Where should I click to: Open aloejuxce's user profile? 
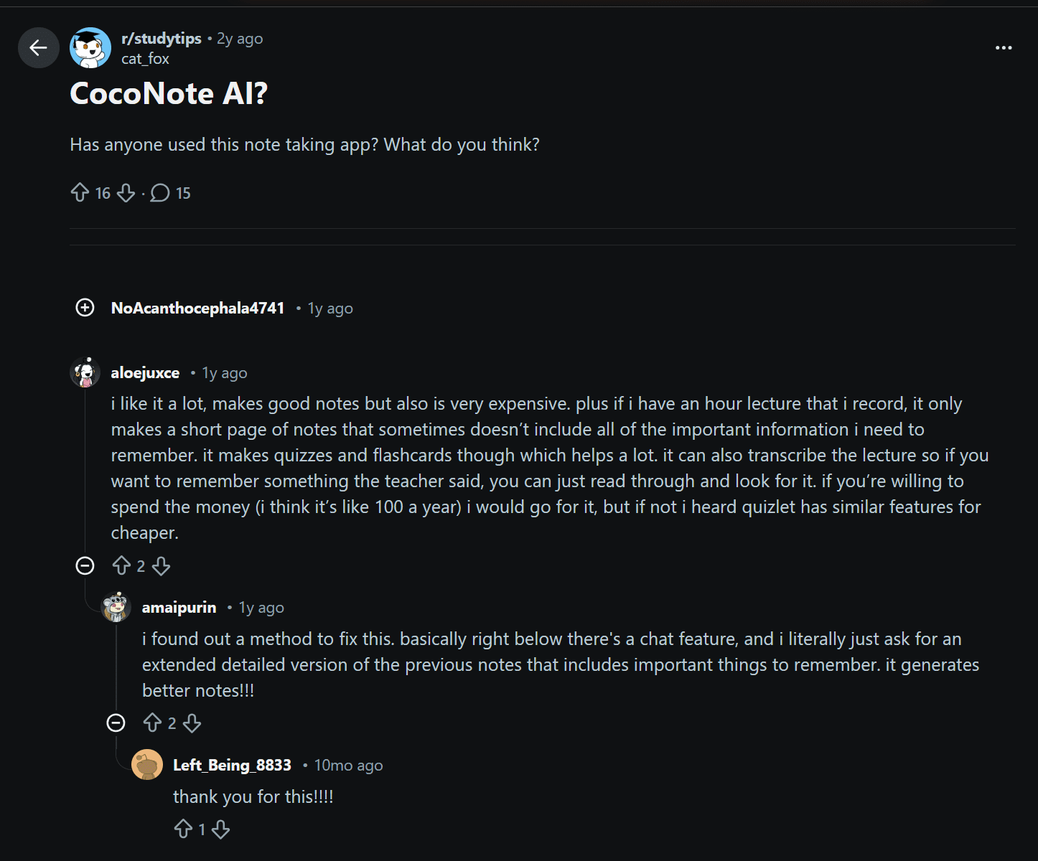click(x=144, y=372)
